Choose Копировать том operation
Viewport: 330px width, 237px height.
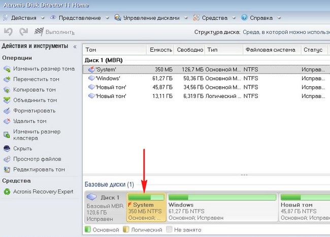pos(35,90)
